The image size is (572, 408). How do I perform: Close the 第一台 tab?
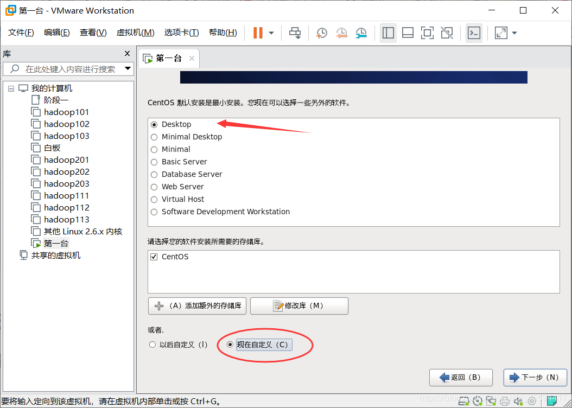pyautogui.click(x=192, y=59)
